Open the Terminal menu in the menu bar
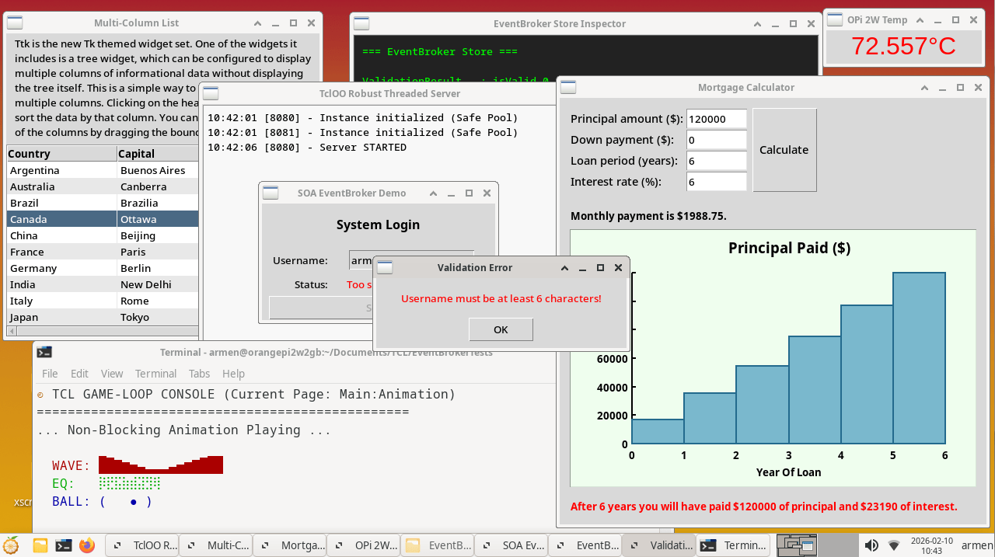This screenshot has height=557, width=995. click(155, 374)
